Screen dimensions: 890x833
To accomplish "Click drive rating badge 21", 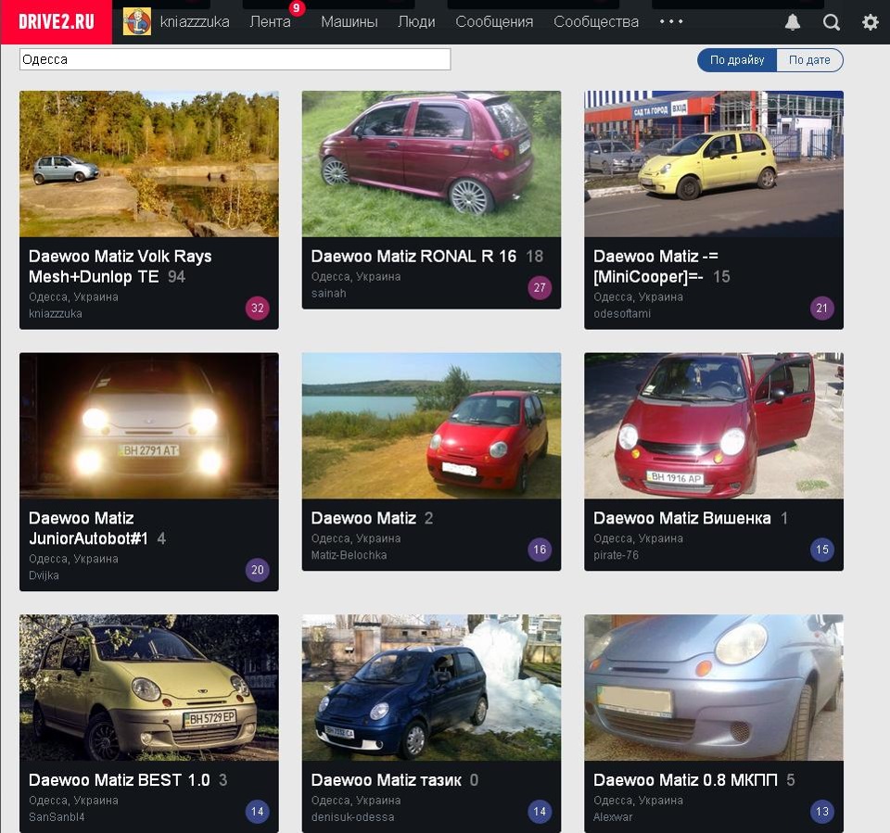I will click(821, 309).
